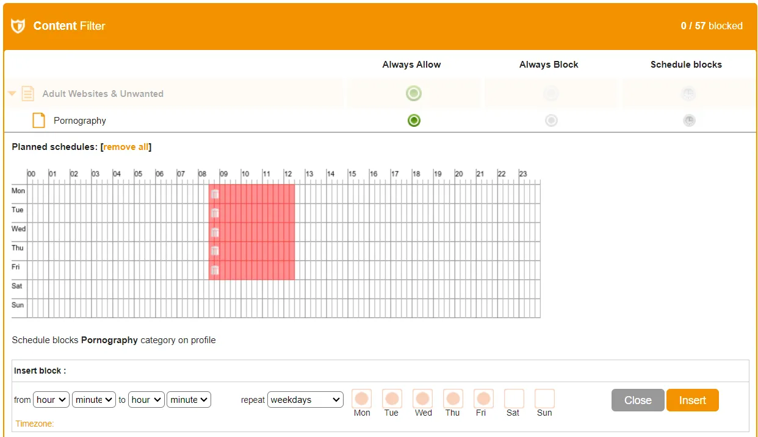
Task: Toggle the Fri day checkbox
Action: tap(484, 399)
